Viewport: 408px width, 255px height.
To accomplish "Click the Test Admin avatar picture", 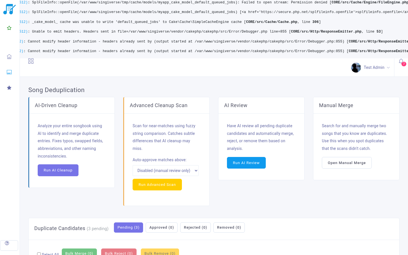I will pyautogui.click(x=356, y=67).
